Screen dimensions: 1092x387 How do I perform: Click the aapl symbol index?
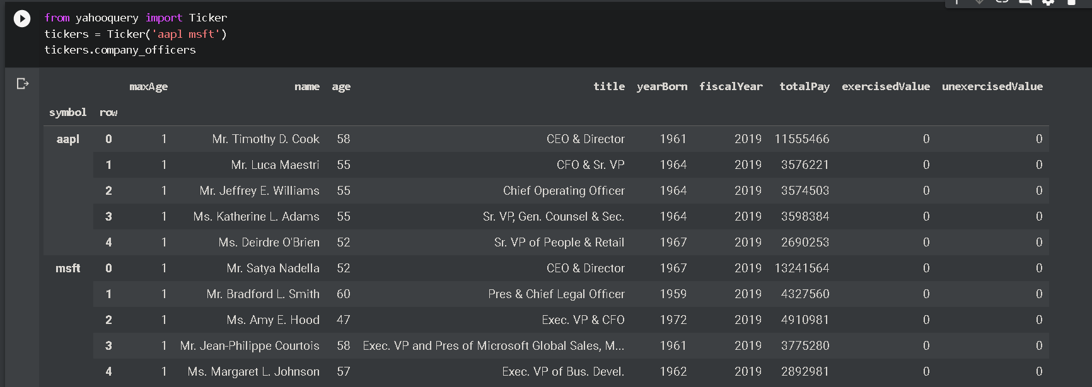click(x=68, y=139)
